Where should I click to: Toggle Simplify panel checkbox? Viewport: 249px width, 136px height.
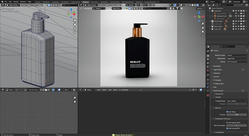pyautogui.click(x=214, y=80)
